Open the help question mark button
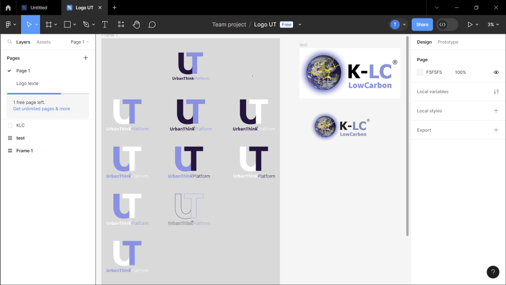506x285 pixels. tap(492, 272)
